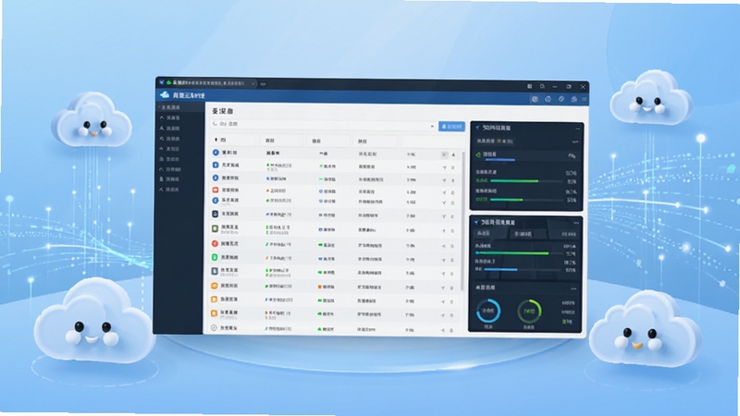Open the ellipsis menu beside the donut charts section
Image resolution: width=740 pixels, height=416 pixels.
click(573, 288)
